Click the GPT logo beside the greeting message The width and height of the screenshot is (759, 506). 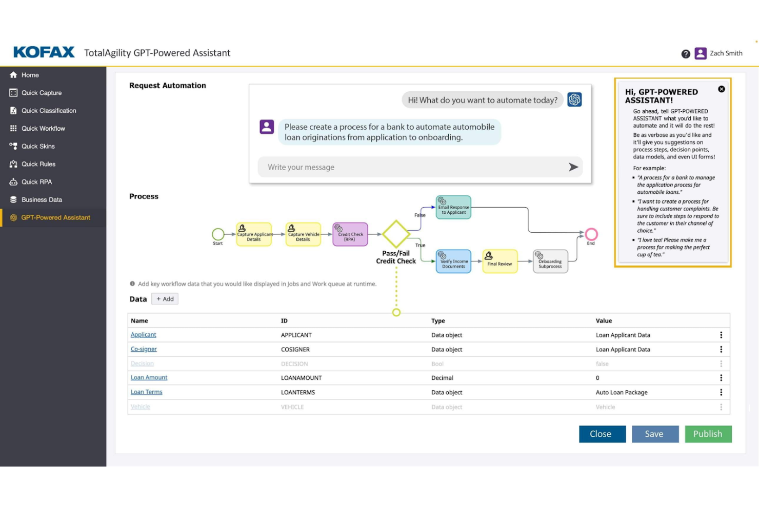tap(574, 99)
